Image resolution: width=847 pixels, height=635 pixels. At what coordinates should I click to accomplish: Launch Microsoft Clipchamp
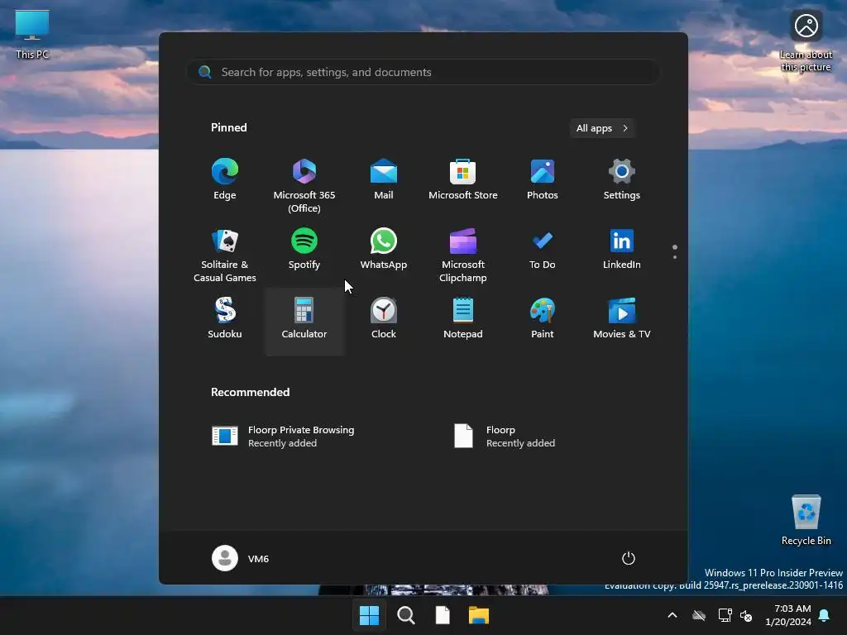point(463,255)
